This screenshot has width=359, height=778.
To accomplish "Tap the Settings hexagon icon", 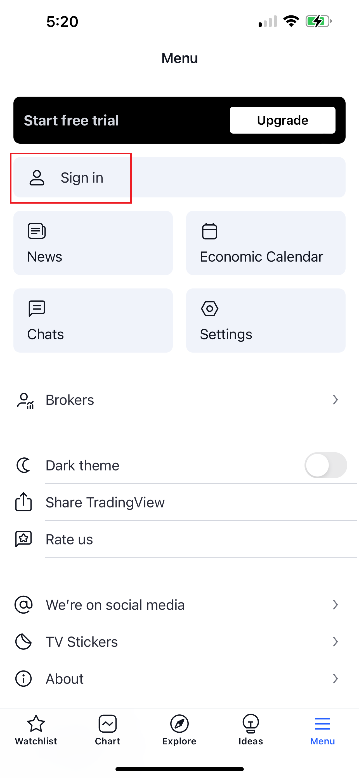I will 209,308.
